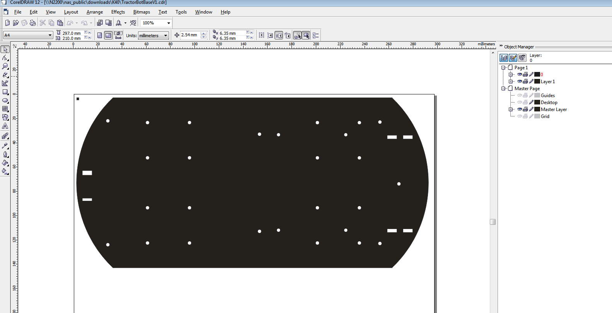Toggle visibility of the Guides layer
Screen dimensions: 612x313
520,96
